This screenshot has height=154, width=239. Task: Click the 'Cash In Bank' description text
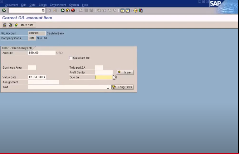(55, 33)
